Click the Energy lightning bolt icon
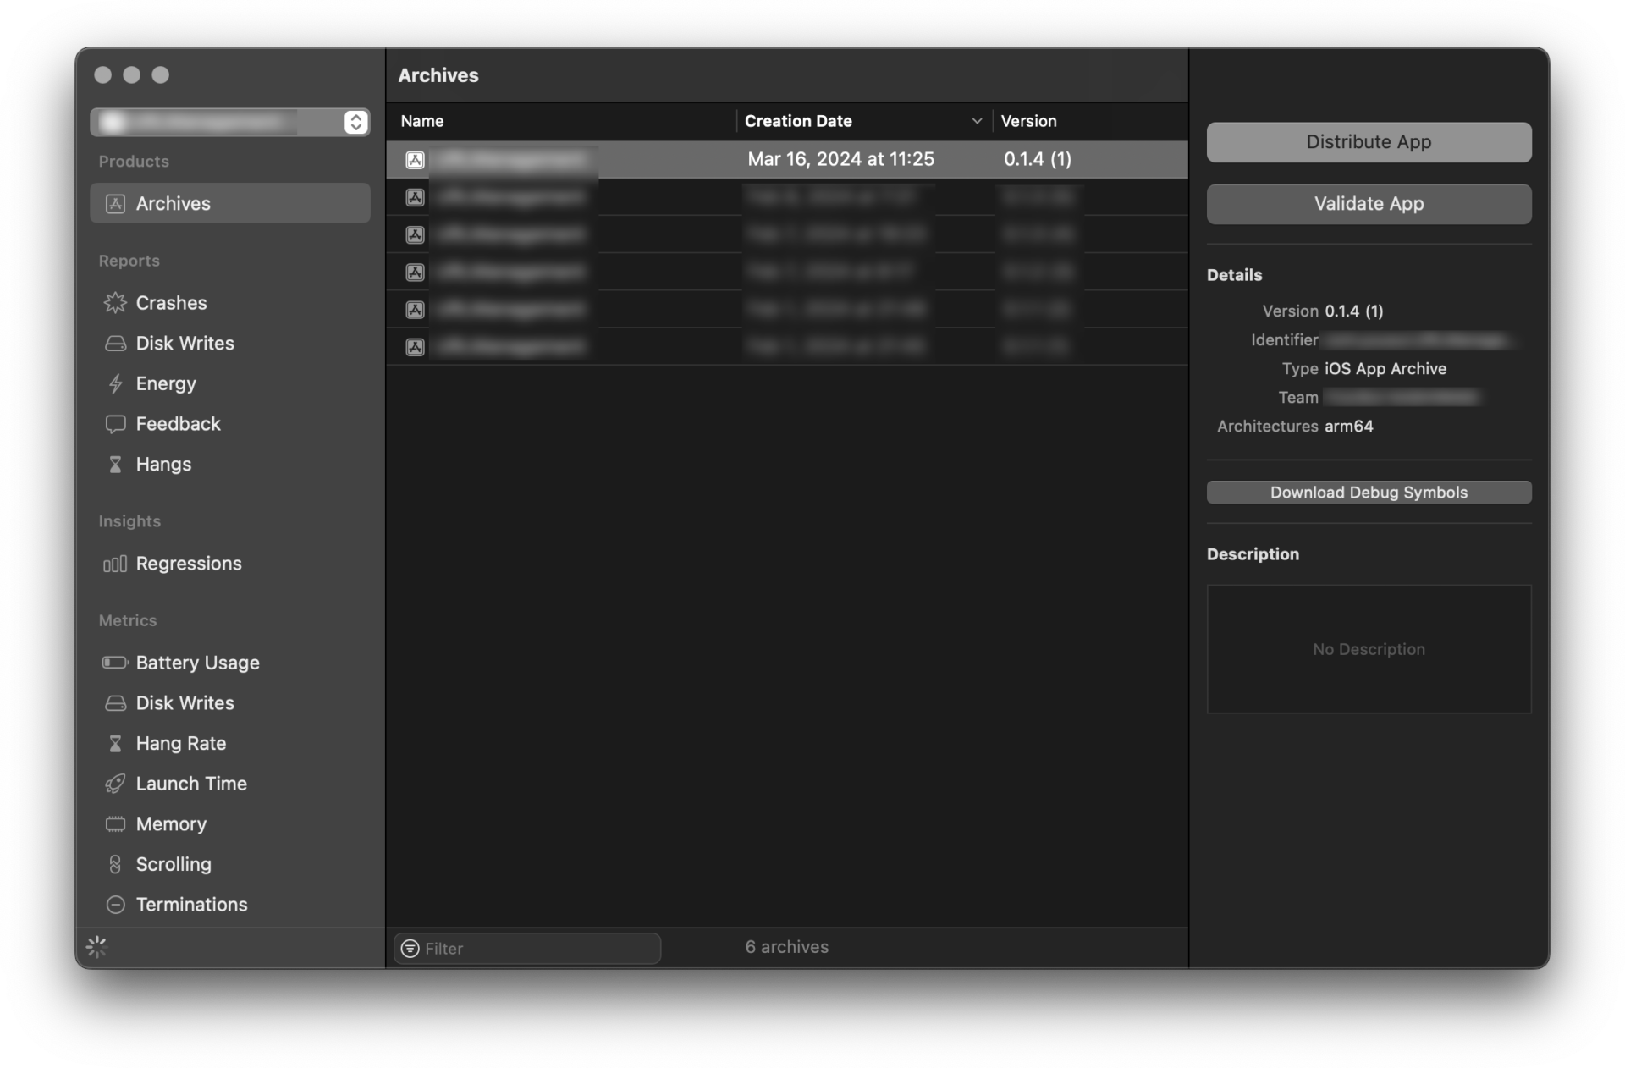 point(115,384)
